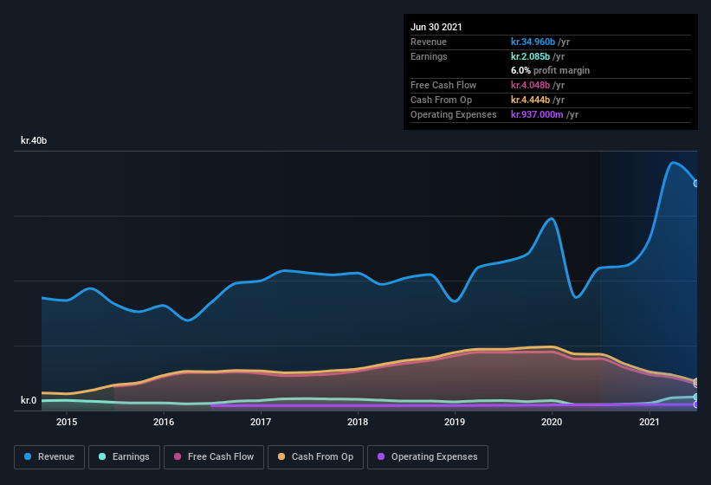711x485 pixels.
Task: Toggle the Free Cash Flow legend button
Action: (x=214, y=457)
